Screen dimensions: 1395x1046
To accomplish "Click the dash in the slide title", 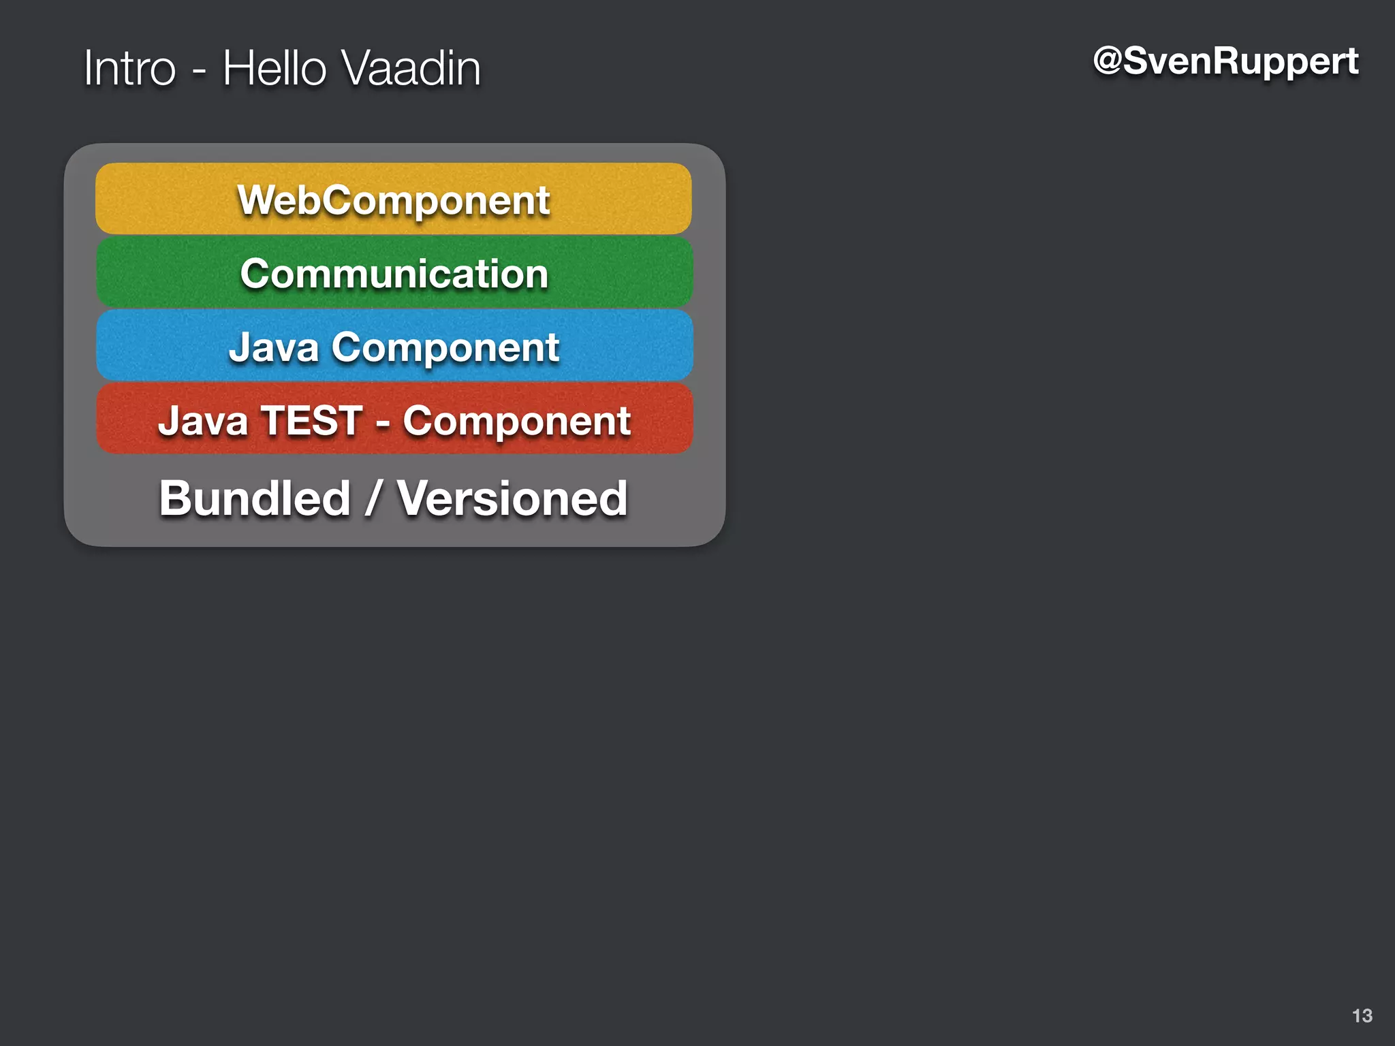I will point(199,70).
